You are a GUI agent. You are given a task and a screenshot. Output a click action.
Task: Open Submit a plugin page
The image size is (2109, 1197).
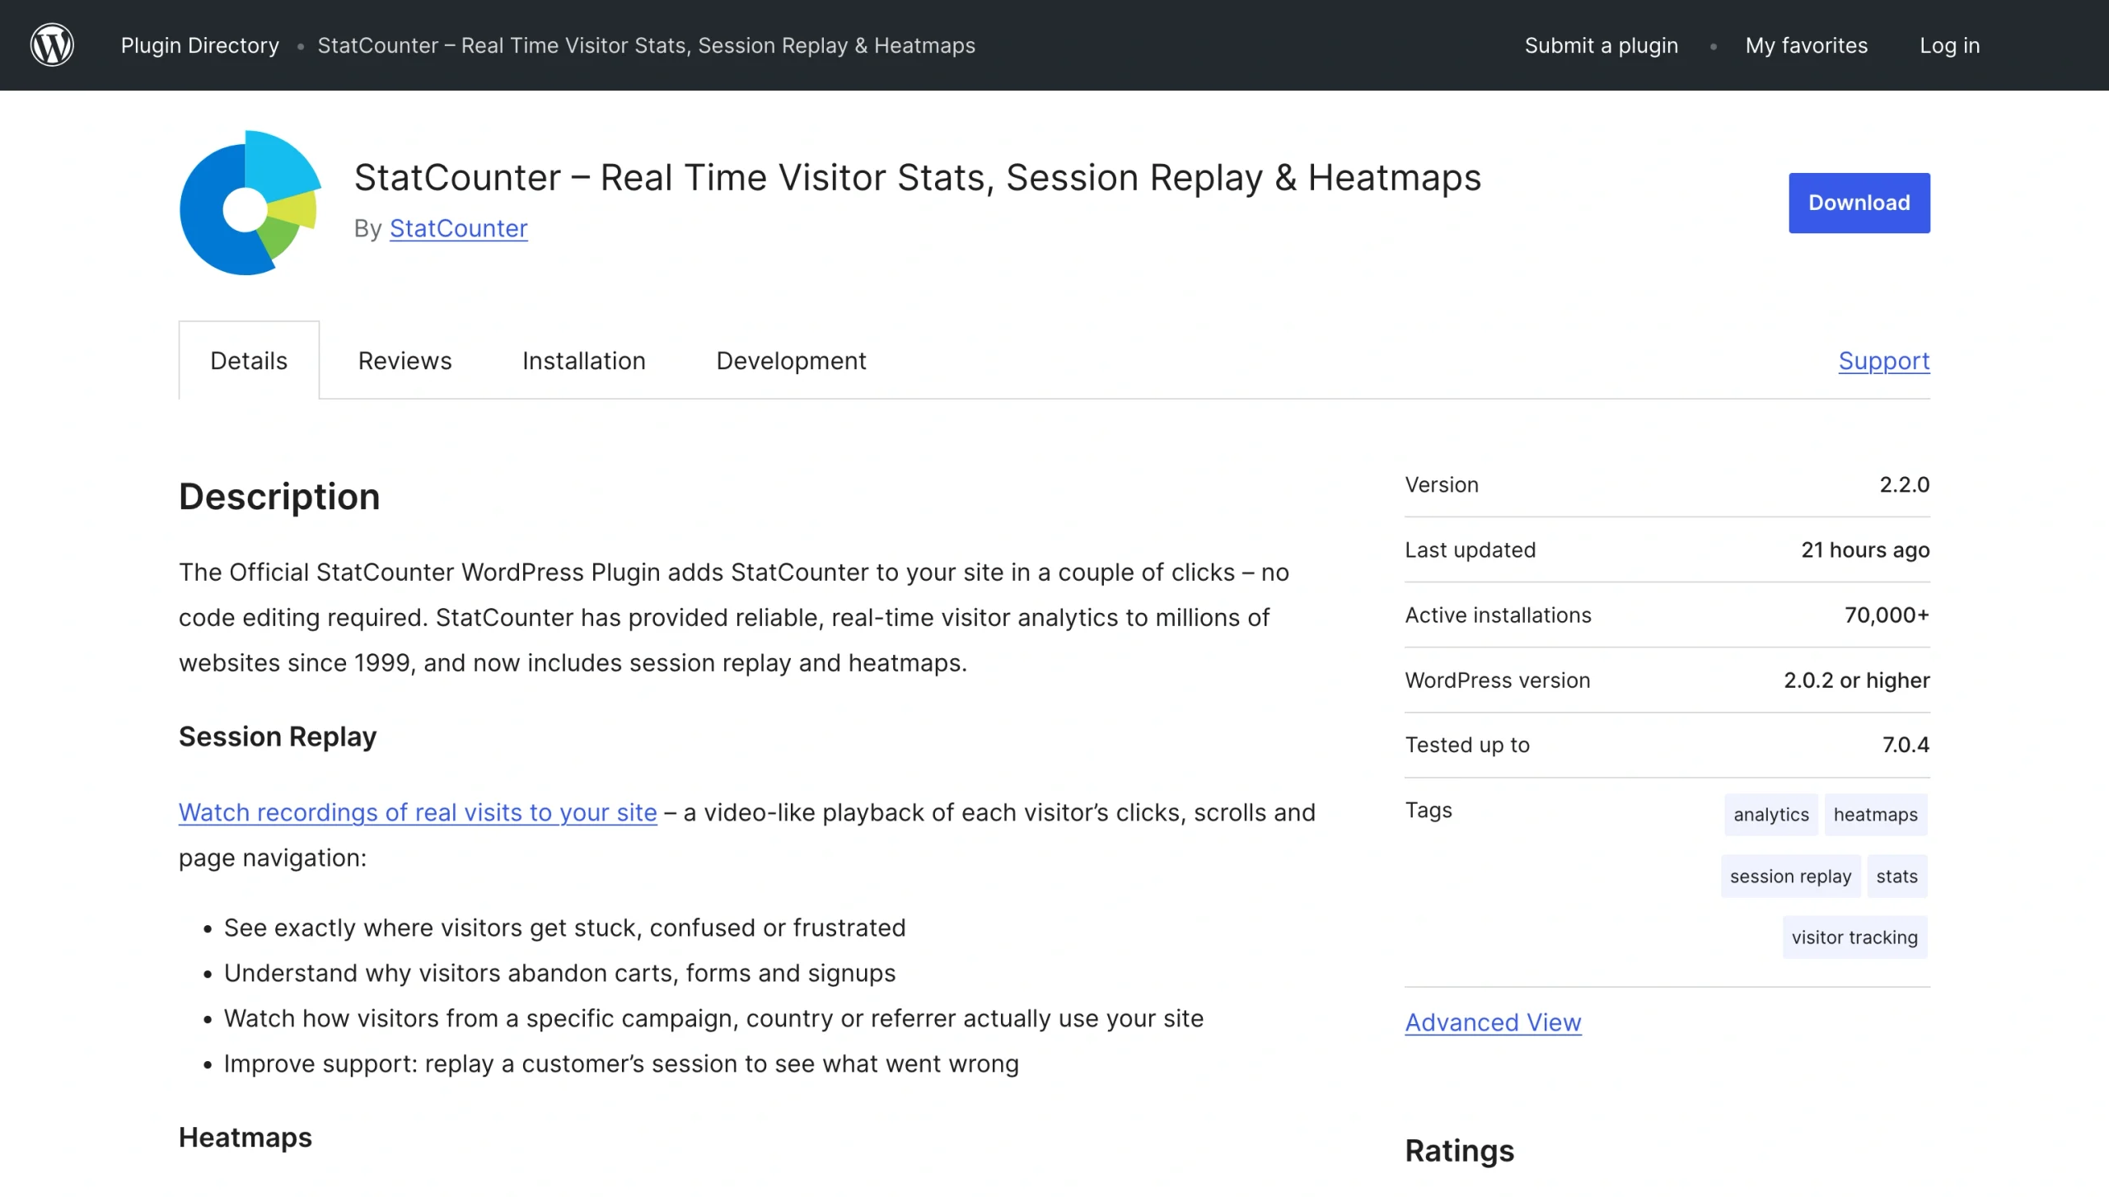tap(1601, 45)
